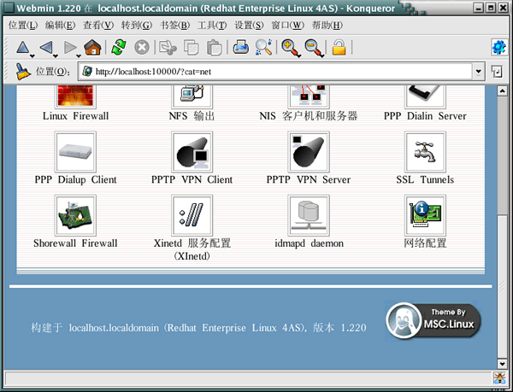Click the PPP Dialup Client link

tap(75, 179)
